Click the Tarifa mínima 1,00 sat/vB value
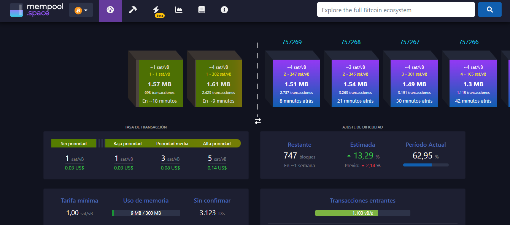This screenshot has height=225, width=510. point(79,213)
